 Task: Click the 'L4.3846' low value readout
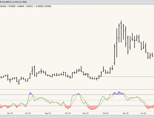pyautogui.click(x=20, y=6)
